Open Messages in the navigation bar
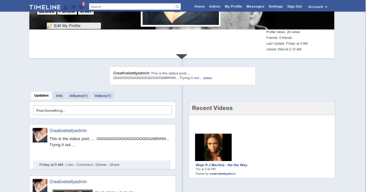The height and width of the screenshot is (192, 366). click(255, 6)
